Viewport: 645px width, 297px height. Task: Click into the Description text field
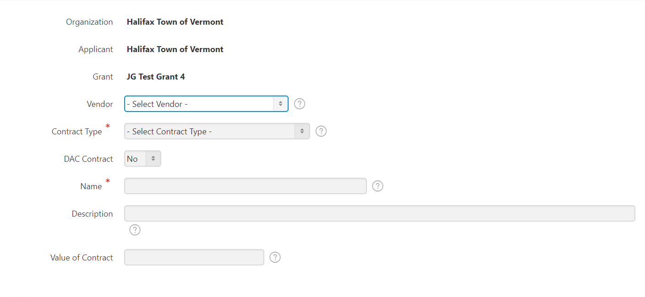[379, 213]
